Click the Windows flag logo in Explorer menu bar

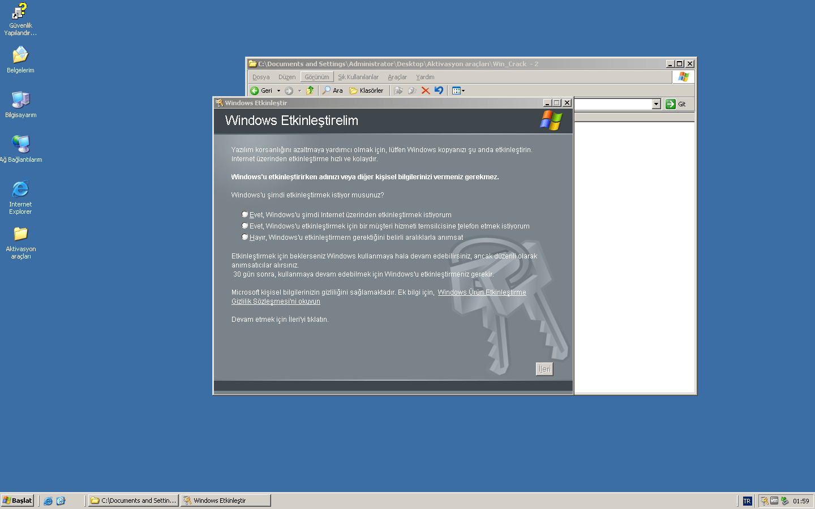click(x=684, y=76)
